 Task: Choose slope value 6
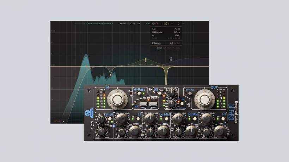[x=169, y=38]
